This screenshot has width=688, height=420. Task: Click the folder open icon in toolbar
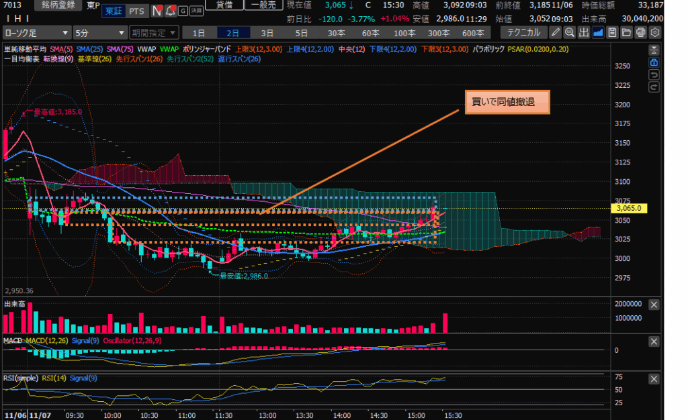coord(626,32)
